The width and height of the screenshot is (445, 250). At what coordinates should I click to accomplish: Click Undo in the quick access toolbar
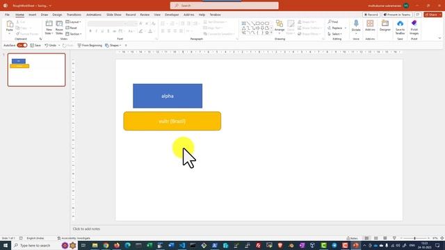pyautogui.click(x=50, y=45)
